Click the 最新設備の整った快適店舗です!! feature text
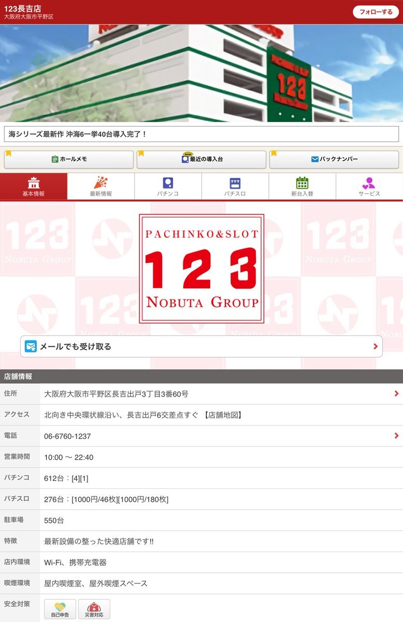This screenshot has height=622, width=403. 99,541
